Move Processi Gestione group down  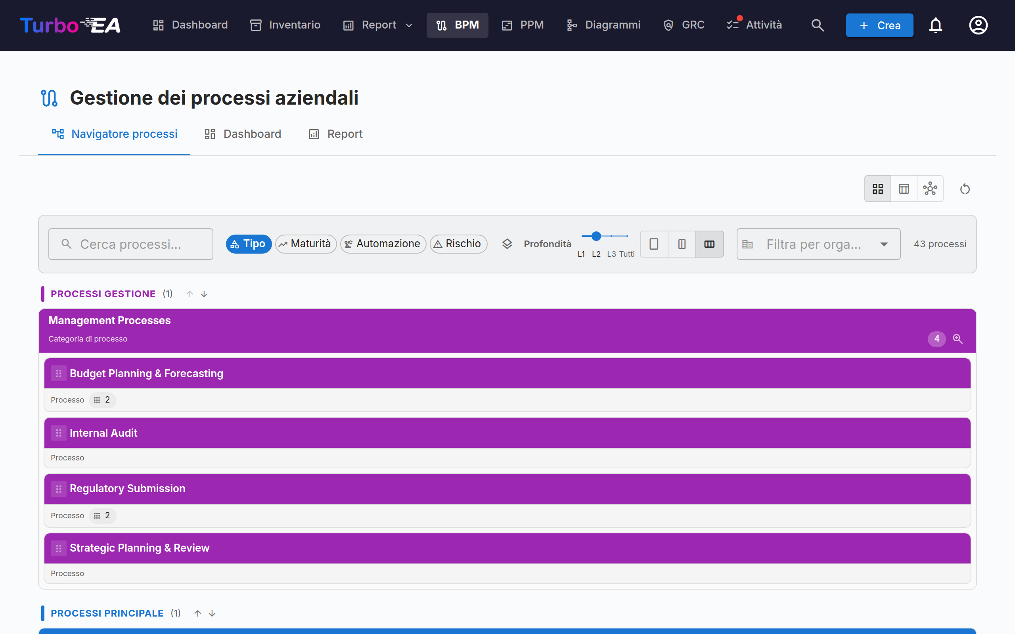point(204,294)
